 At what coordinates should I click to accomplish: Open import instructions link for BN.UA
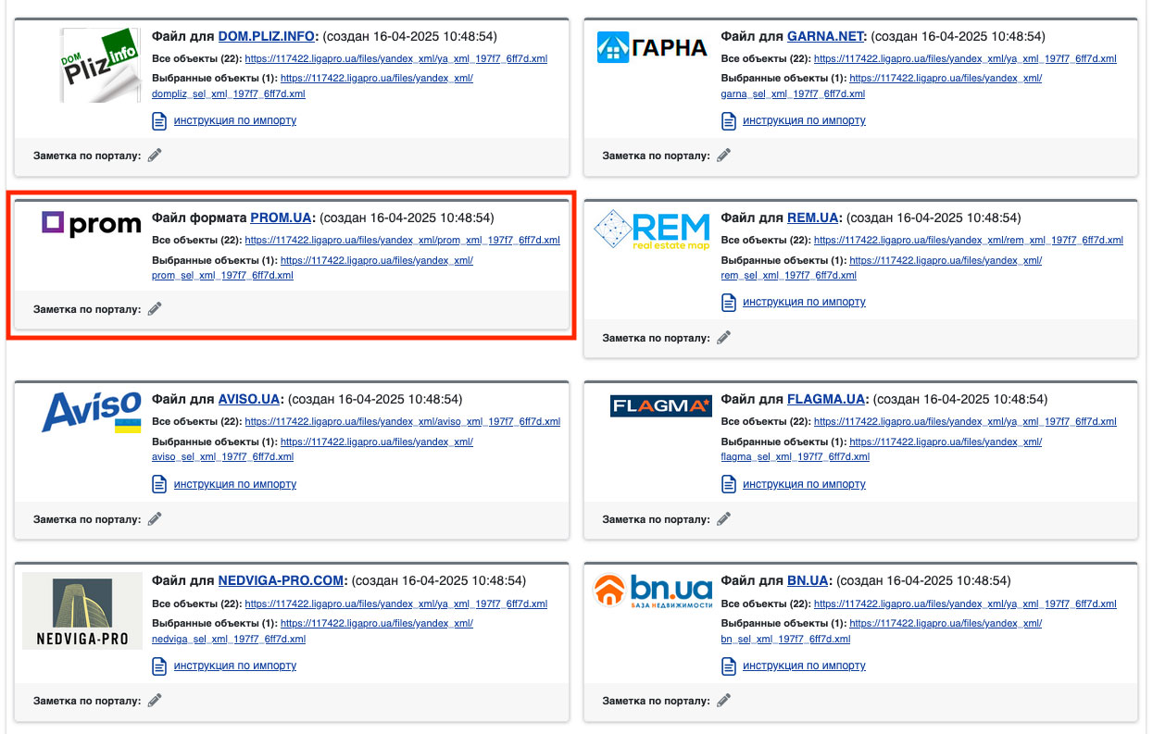[x=804, y=666]
